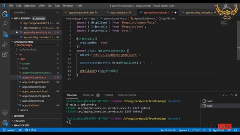Click UTF-8 encoding in status bar
The width and height of the screenshot is (240, 135).
click(x=196, y=130)
